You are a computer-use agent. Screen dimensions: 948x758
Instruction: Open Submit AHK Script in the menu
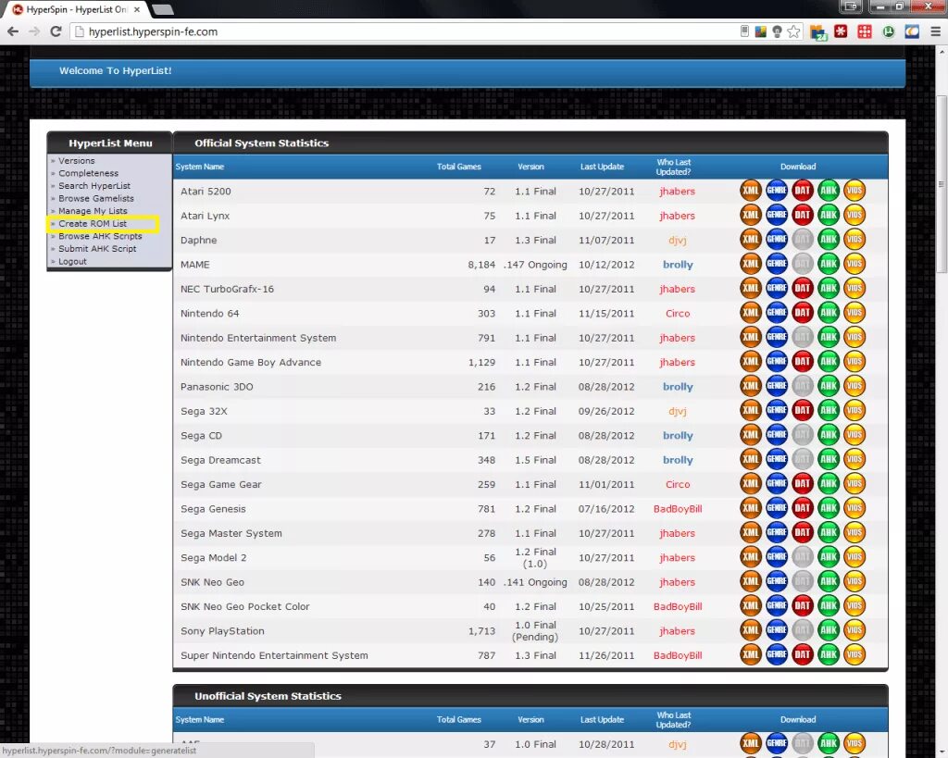[x=97, y=249]
